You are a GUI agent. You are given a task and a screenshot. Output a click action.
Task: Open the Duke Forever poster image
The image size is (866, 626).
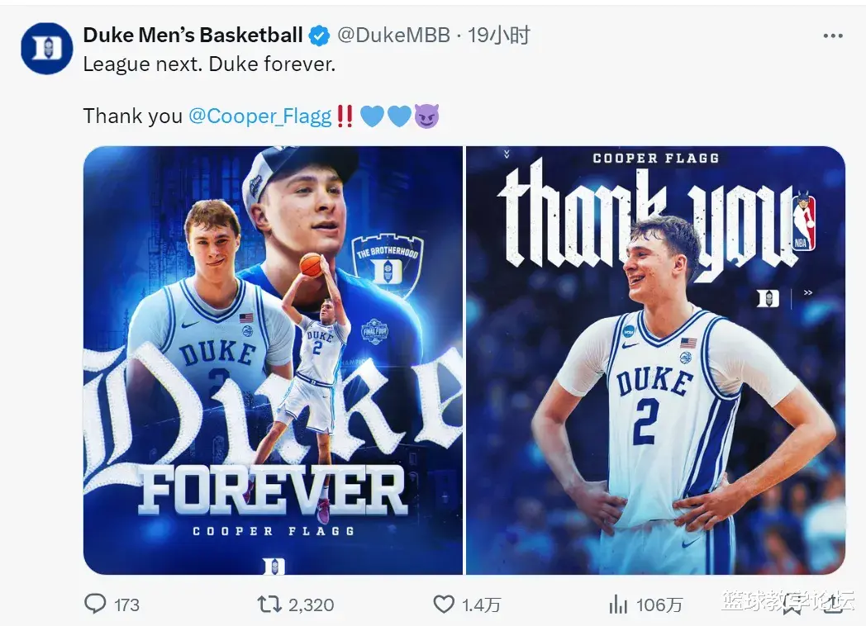coord(273,359)
